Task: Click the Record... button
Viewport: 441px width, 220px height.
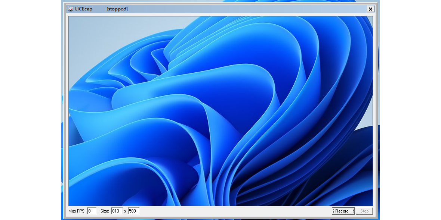Action: click(x=343, y=211)
